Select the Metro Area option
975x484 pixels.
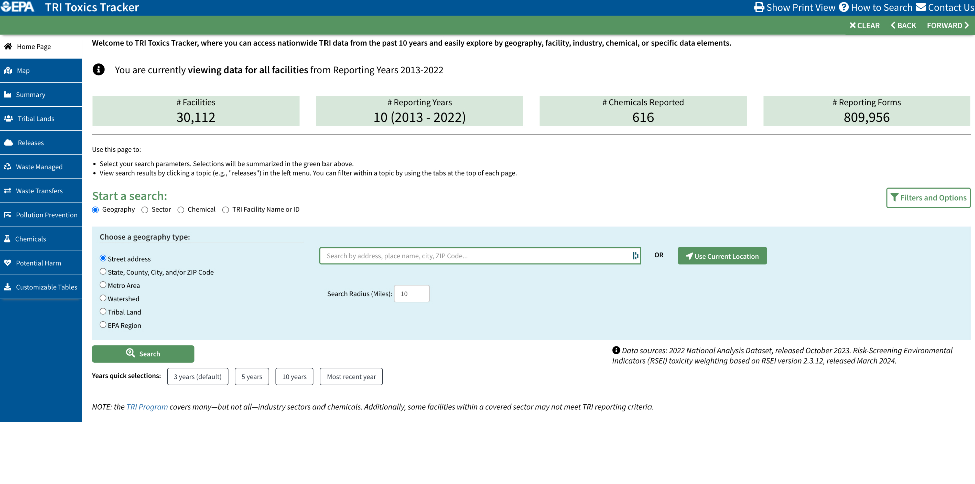(103, 285)
